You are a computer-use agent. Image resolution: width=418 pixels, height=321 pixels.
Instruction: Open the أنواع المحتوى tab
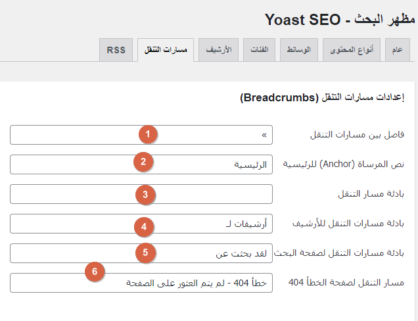point(352,50)
